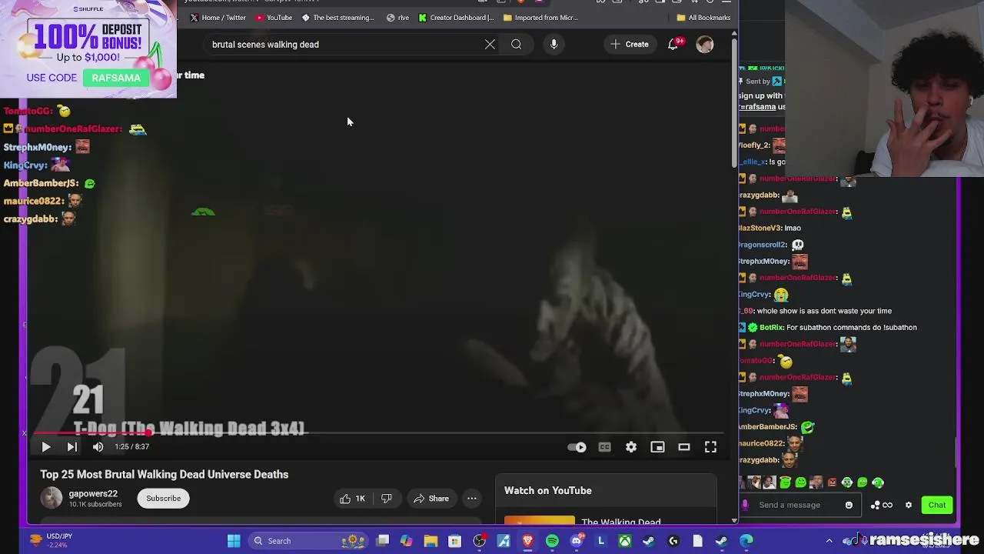Open the gapowers22 channel name link
This screenshot has width=984, height=554.
coord(93,494)
